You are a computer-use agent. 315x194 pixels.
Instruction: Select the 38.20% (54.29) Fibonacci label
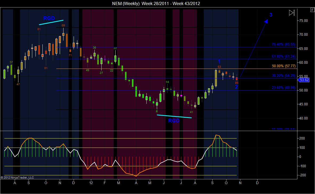(284, 76)
